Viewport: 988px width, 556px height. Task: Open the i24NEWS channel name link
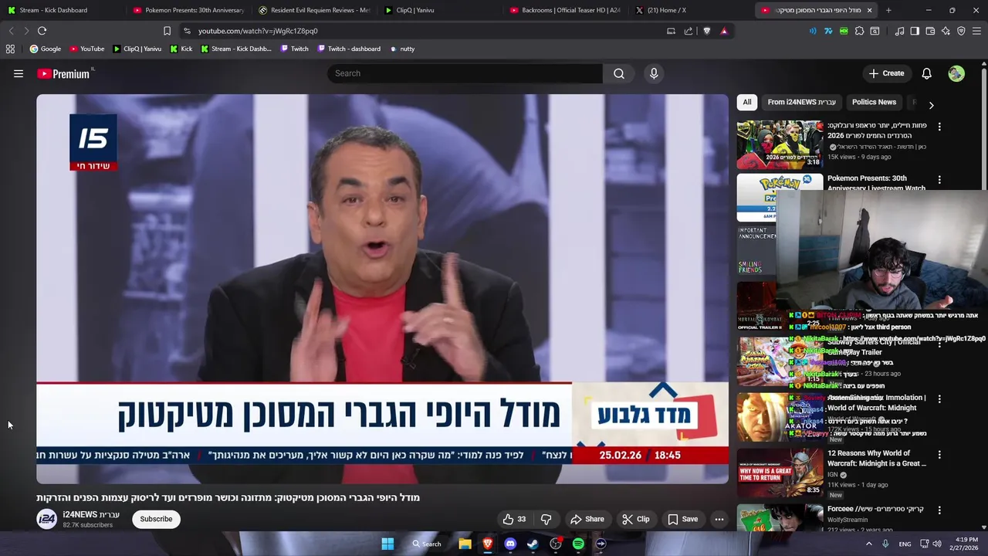pos(91,514)
